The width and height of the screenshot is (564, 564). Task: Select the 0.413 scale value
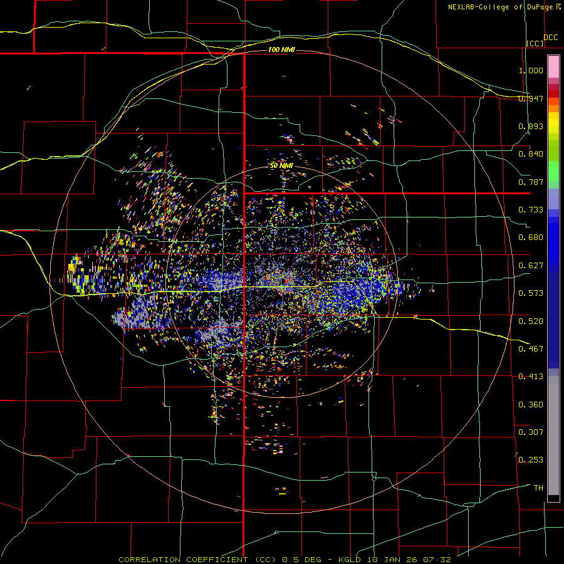pyautogui.click(x=531, y=377)
